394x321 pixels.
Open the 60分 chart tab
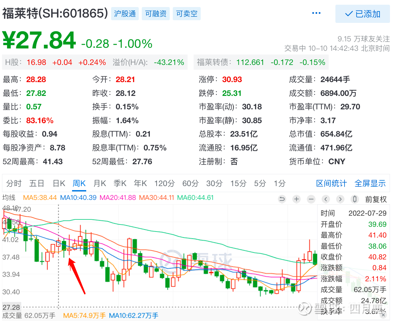pos(191,183)
